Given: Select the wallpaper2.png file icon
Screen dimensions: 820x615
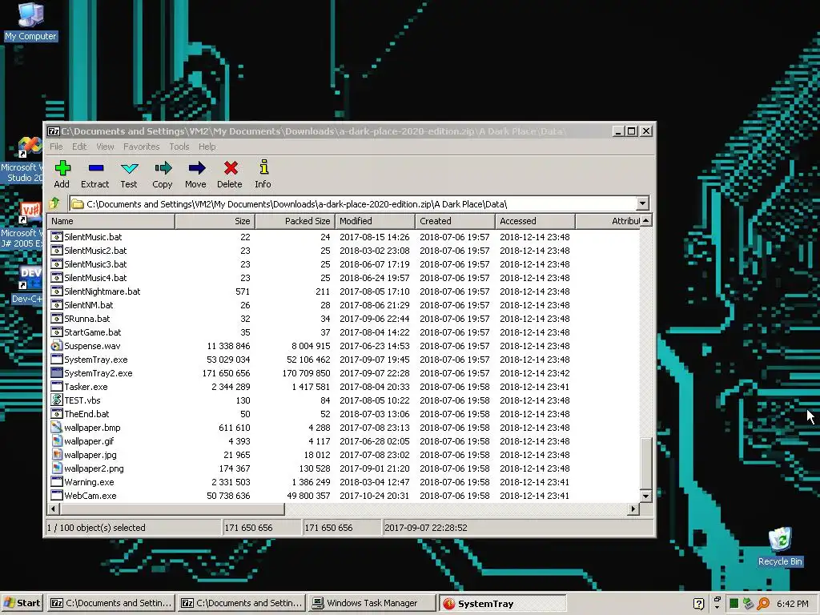Looking at the screenshot, I should tap(57, 468).
